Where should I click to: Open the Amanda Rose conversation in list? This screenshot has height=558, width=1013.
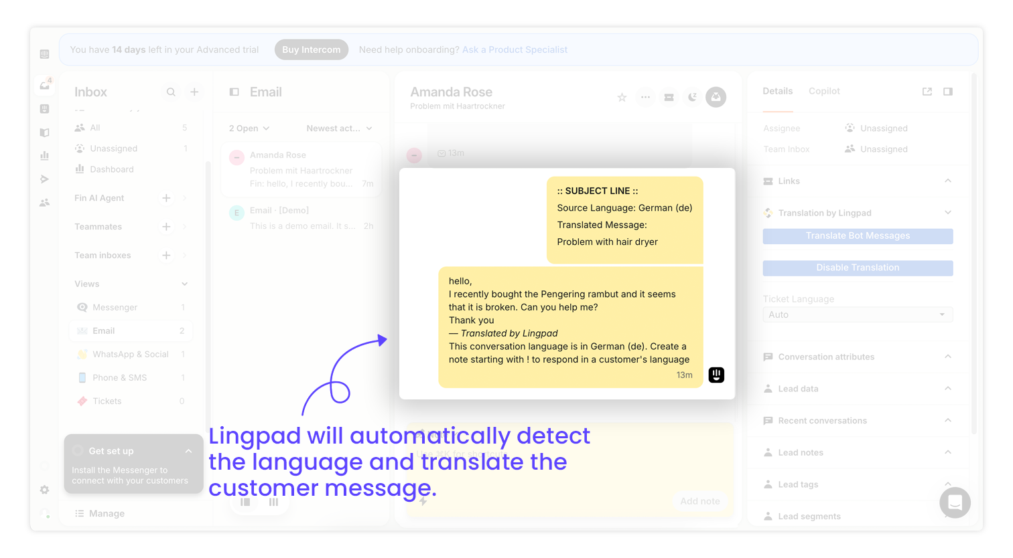301,169
